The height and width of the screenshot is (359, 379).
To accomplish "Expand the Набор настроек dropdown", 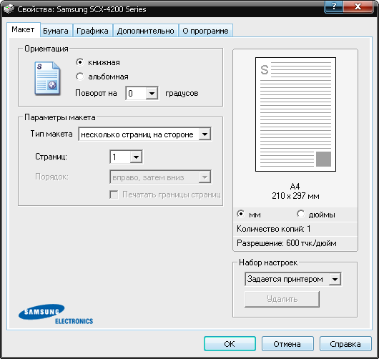I will pyautogui.click(x=335, y=279).
